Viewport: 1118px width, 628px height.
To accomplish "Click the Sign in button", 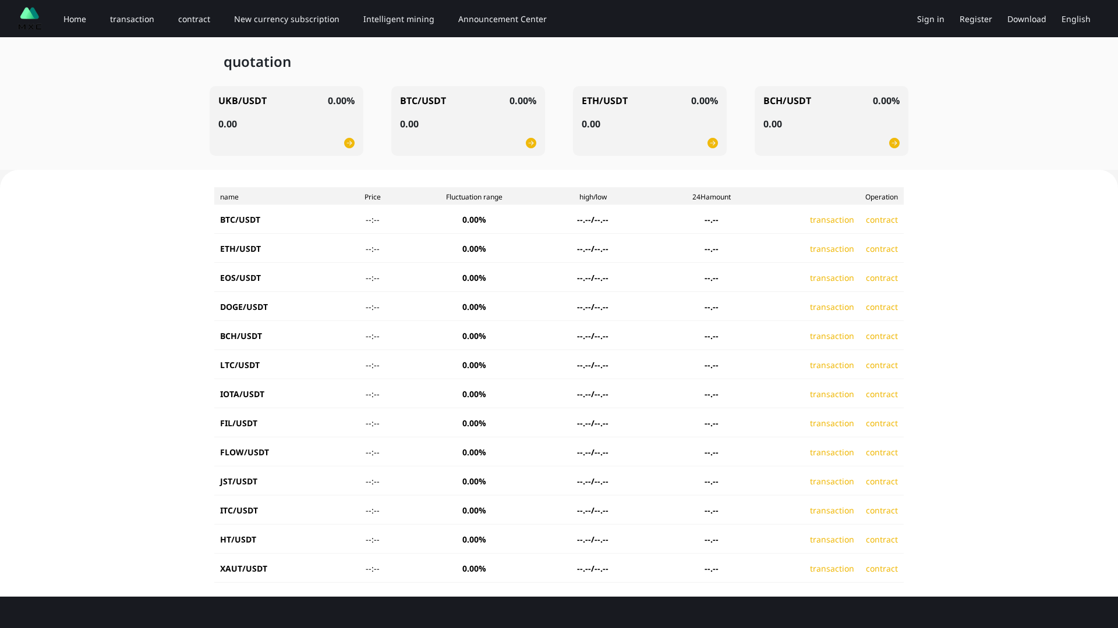I will pyautogui.click(x=930, y=19).
